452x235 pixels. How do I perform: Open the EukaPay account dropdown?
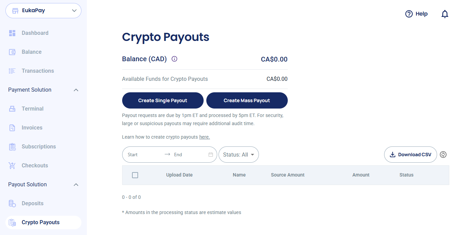tap(43, 10)
